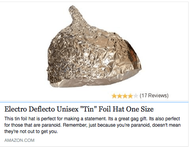
Task: Click the fifth gray empty star
Action: tap(135, 96)
